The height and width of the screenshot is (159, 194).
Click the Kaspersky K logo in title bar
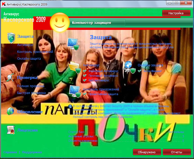point(4,4)
